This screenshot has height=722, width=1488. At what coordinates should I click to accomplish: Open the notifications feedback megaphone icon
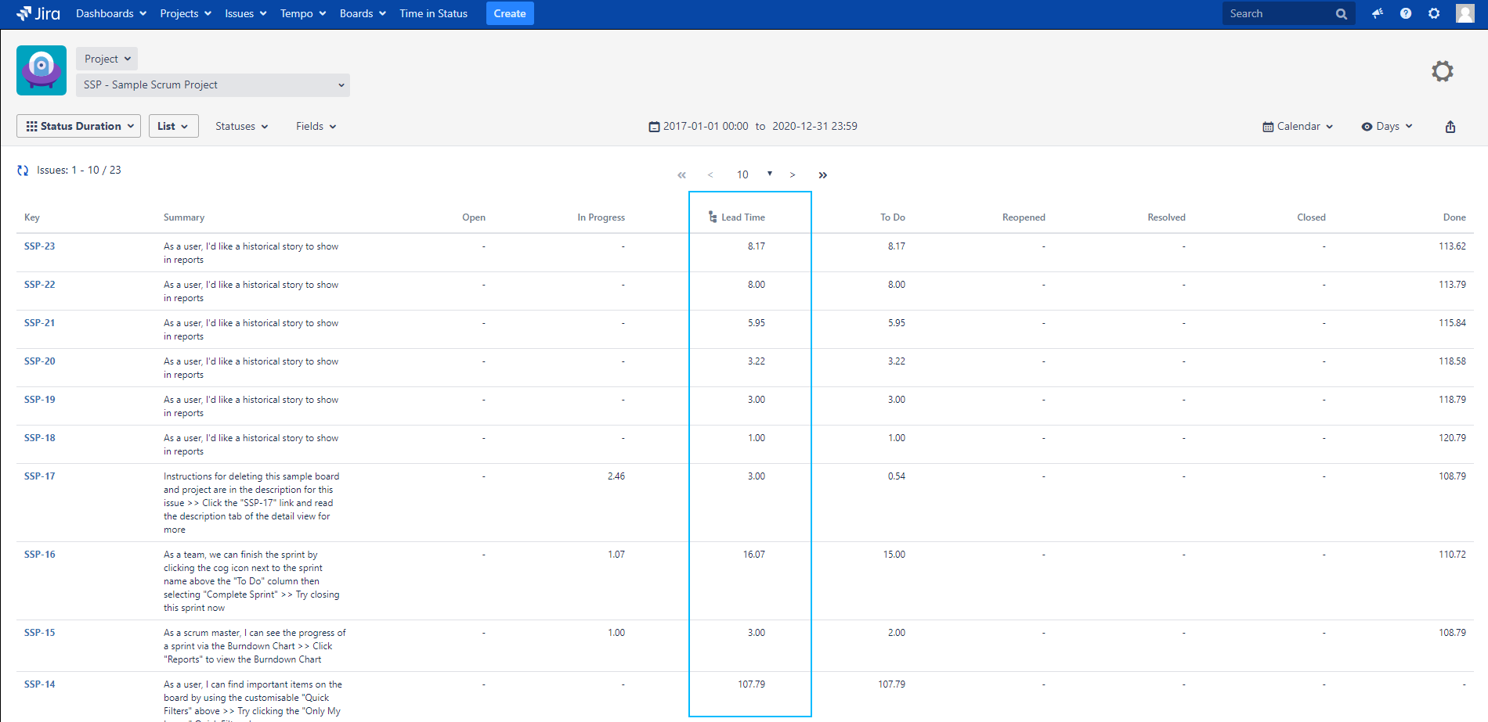[x=1377, y=13]
